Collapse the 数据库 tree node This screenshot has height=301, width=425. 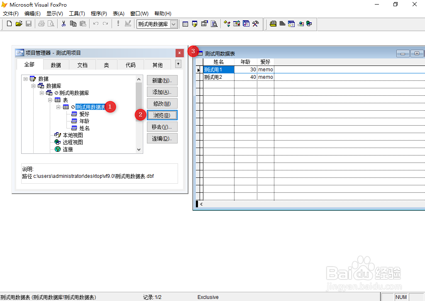(x=33, y=86)
